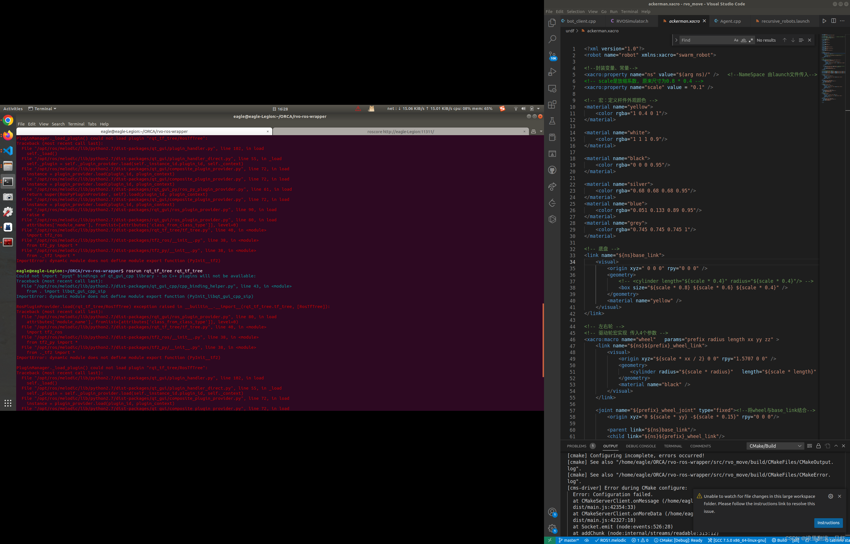Open the Explorer view in VS Code
The height and width of the screenshot is (544, 850).
point(552,23)
